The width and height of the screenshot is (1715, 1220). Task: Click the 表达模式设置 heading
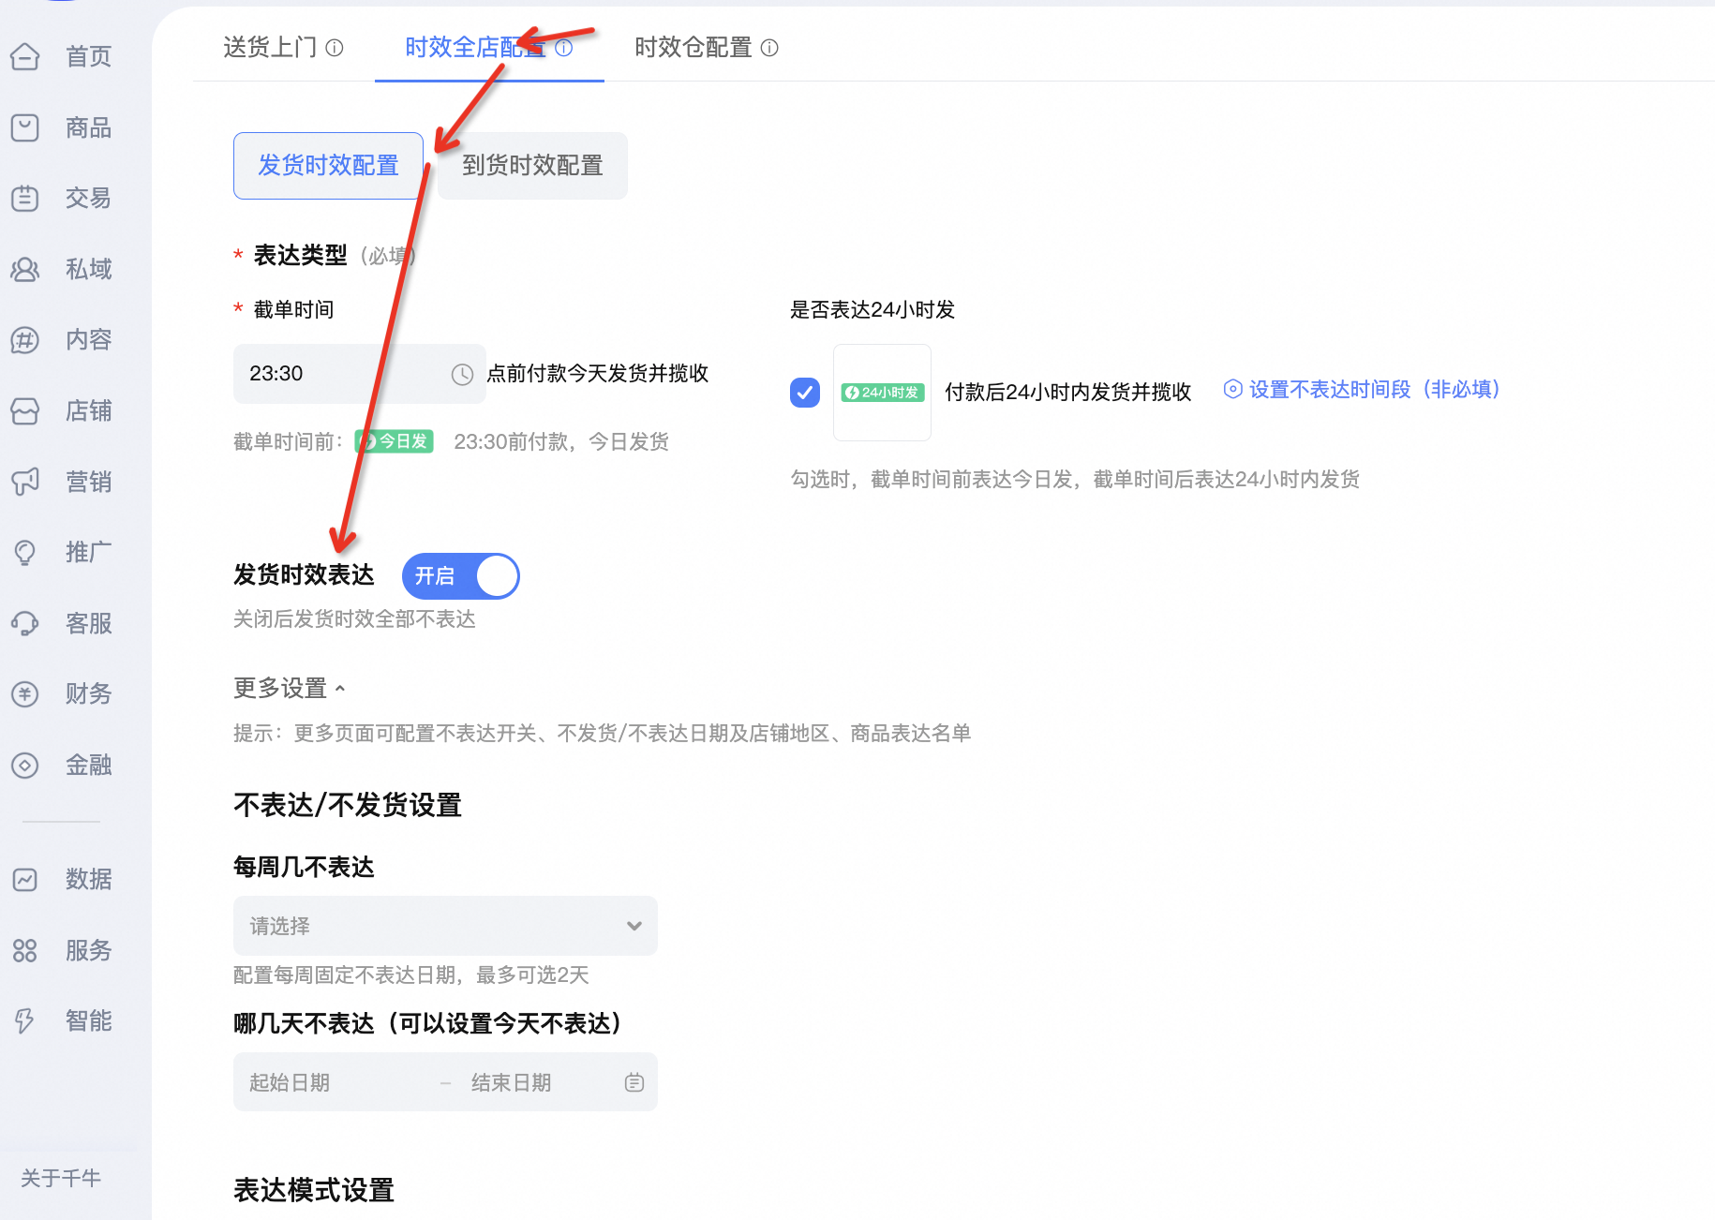pyautogui.click(x=314, y=1190)
